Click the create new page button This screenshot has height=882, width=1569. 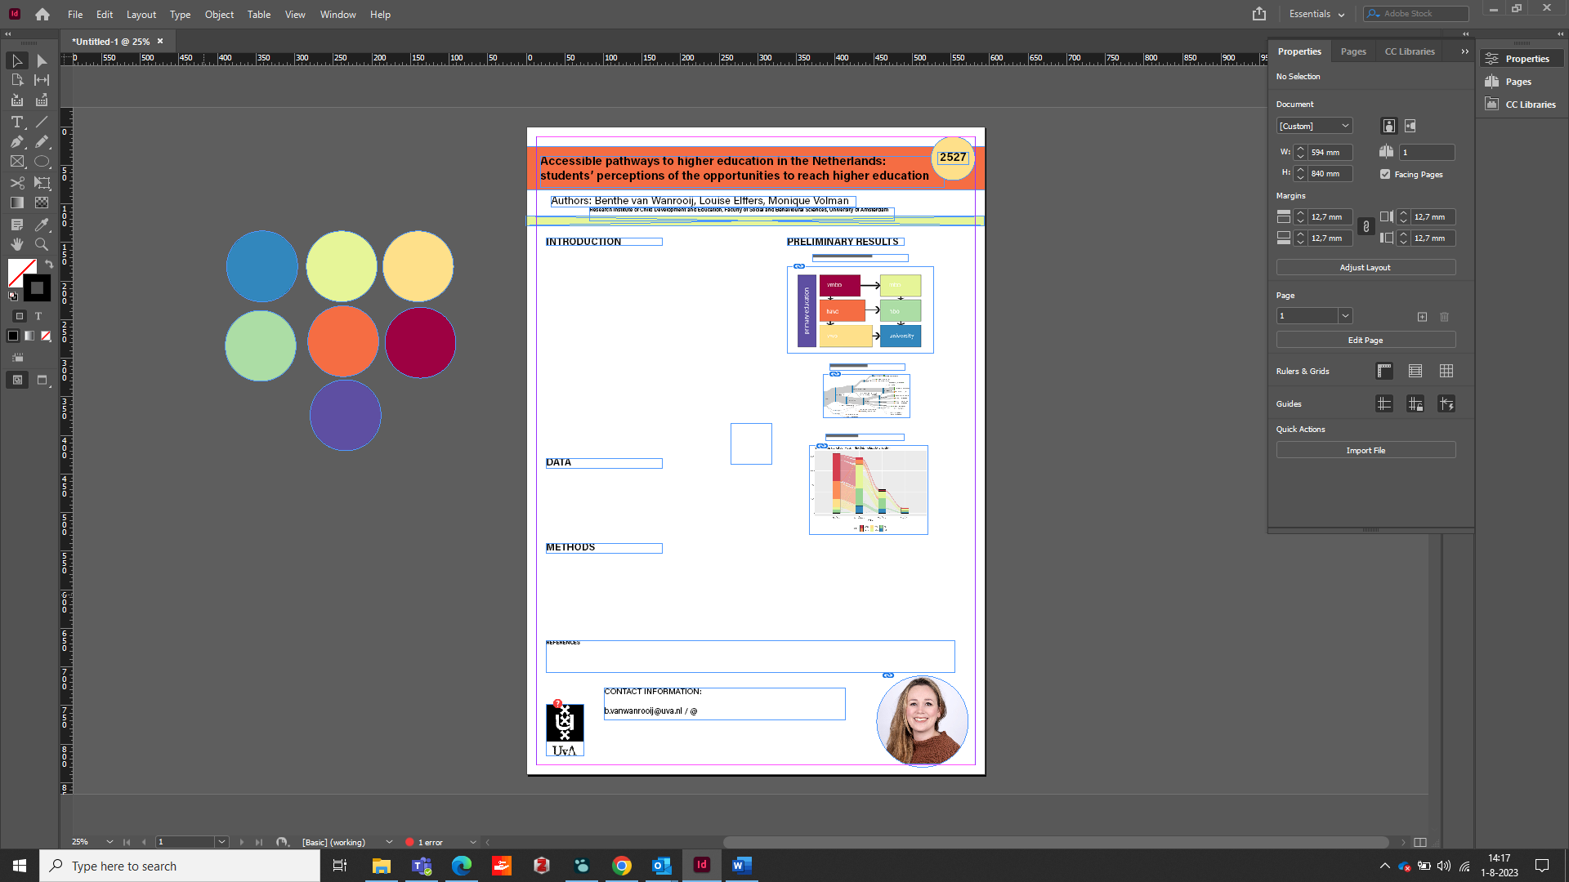click(1422, 317)
